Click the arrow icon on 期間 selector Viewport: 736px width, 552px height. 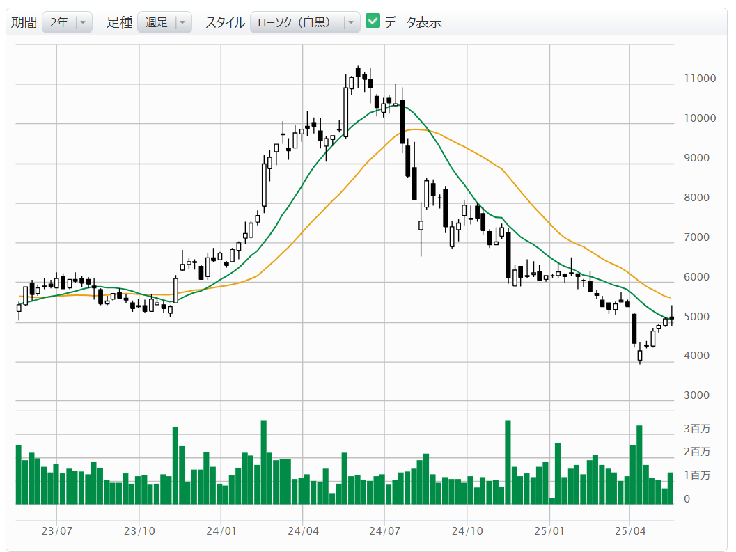click(83, 22)
